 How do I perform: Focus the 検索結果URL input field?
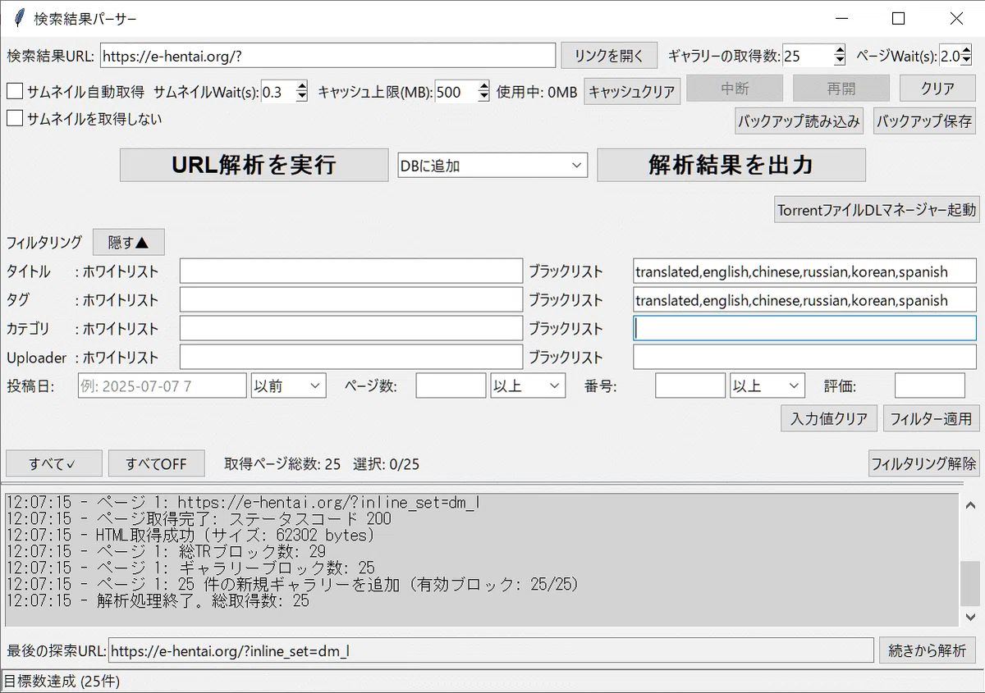(x=328, y=56)
